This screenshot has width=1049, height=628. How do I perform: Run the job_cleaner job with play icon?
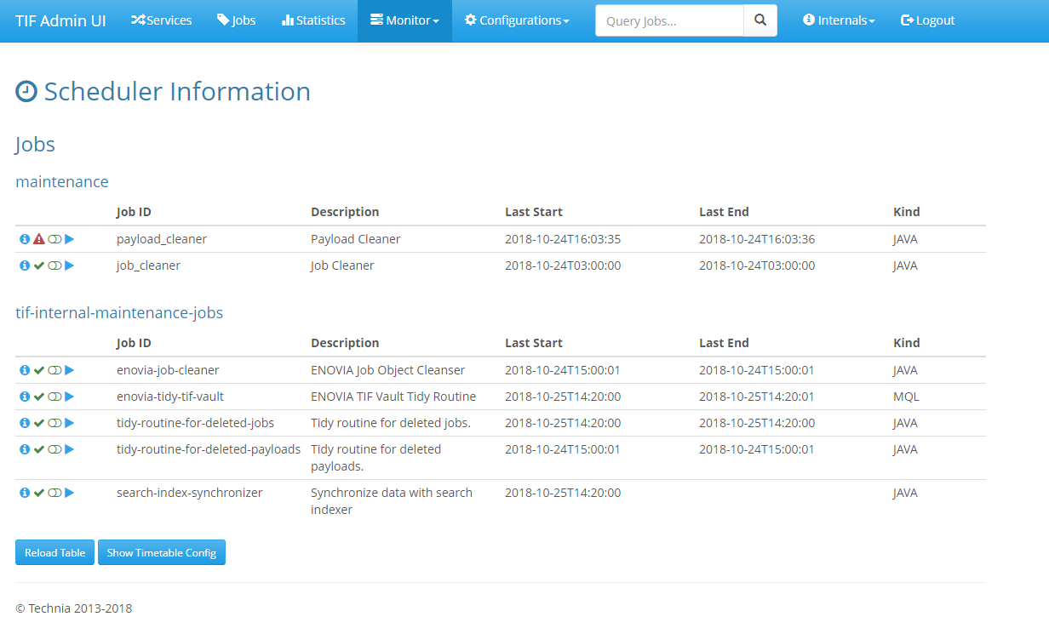pos(70,266)
